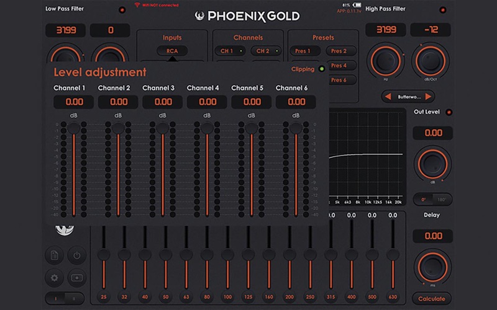Select the II position of bottom-left switch
497x310 pixels.
(x=74, y=298)
